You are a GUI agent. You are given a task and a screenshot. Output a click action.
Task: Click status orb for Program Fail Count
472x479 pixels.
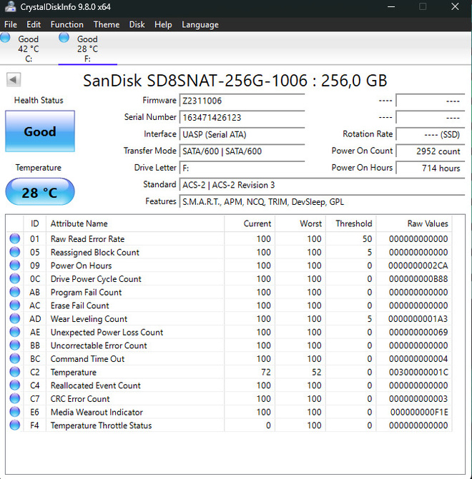pyautogui.click(x=15, y=292)
